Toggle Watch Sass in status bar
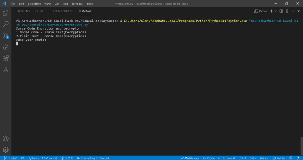 pos(190,158)
